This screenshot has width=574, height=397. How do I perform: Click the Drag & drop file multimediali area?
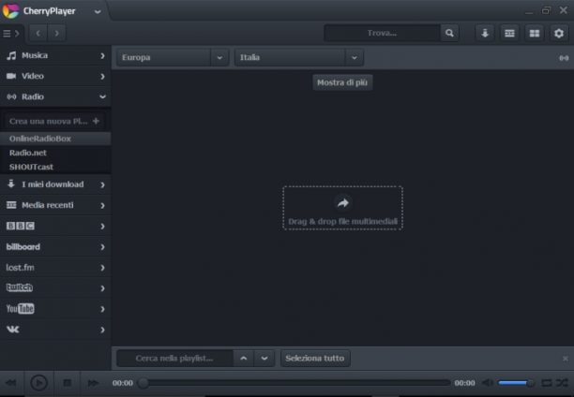tap(342, 208)
